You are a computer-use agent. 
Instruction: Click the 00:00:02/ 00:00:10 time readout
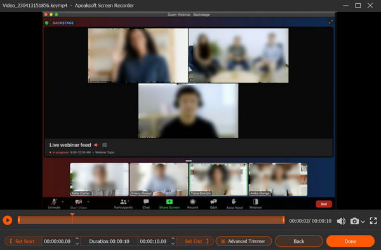(310, 221)
